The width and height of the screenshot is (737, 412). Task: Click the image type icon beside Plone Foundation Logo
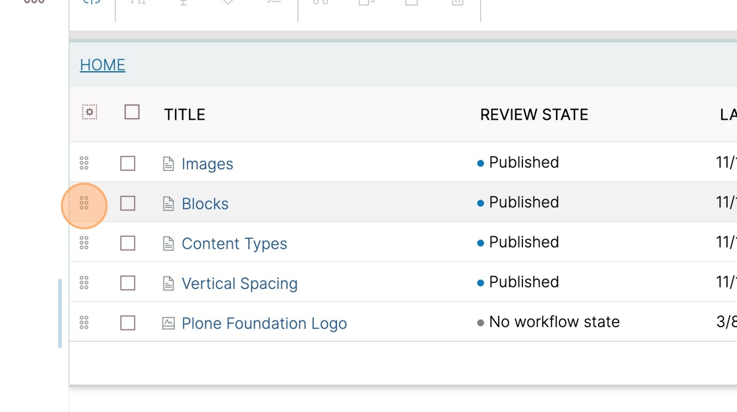coord(168,323)
